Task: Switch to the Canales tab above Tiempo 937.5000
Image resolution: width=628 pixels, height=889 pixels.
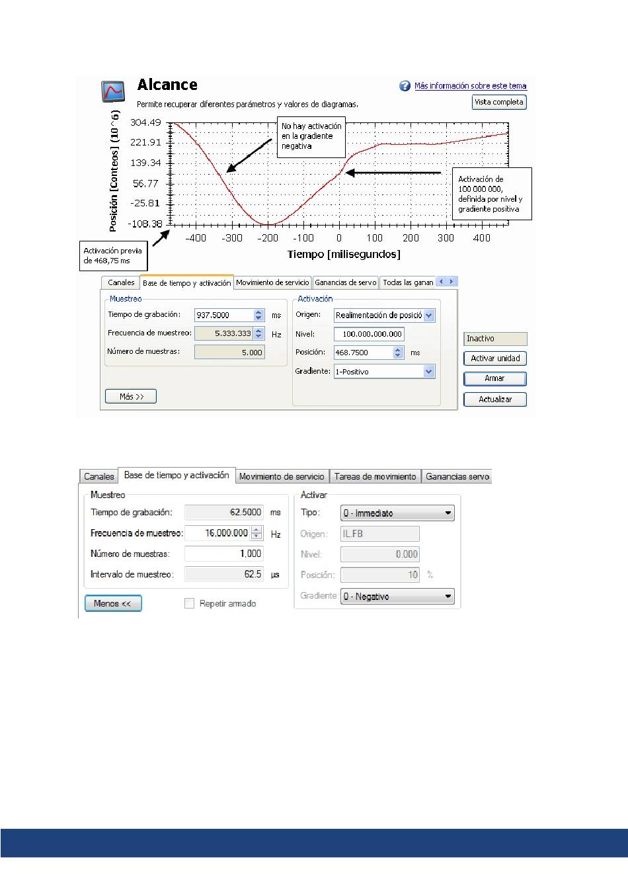Action: (x=121, y=282)
